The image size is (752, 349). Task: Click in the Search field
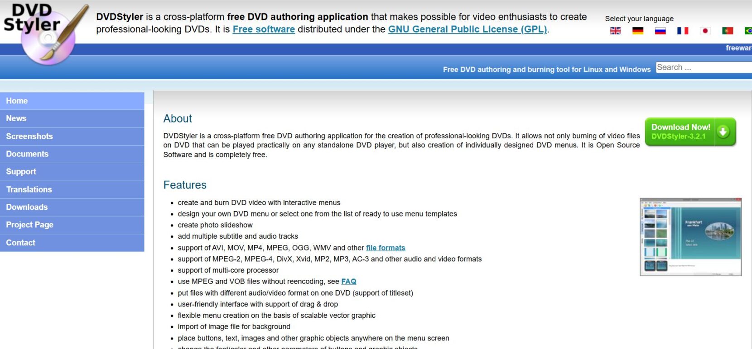(x=704, y=67)
